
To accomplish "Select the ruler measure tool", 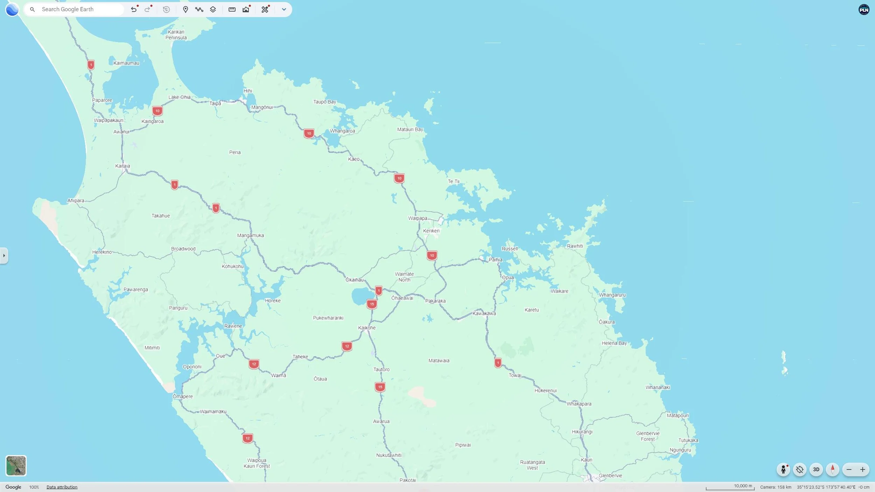I will (232, 9).
